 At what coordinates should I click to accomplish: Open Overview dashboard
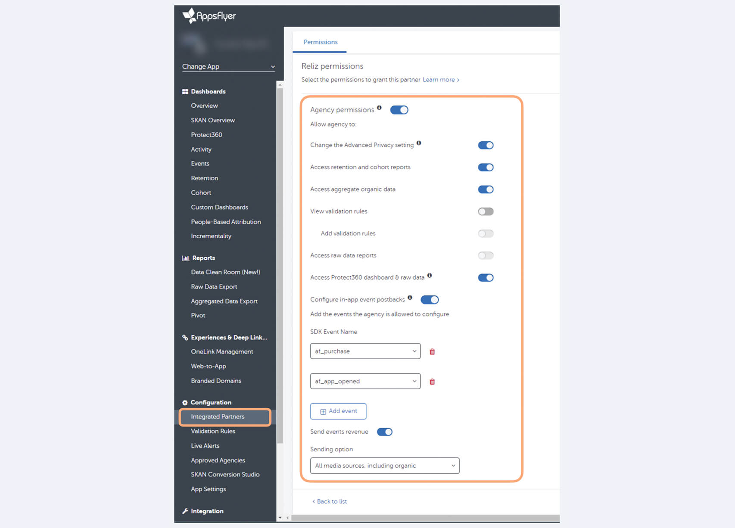pyautogui.click(x=204, y=106)
